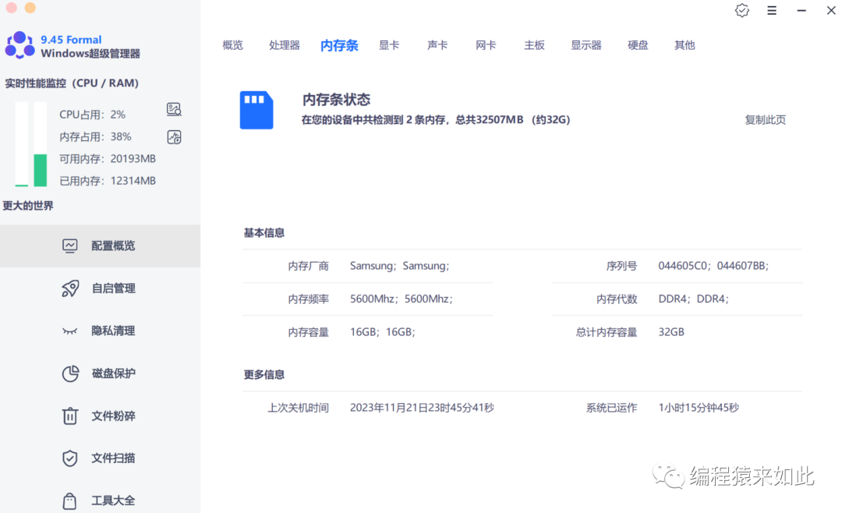The image size is (842, 513).
Task: Click the 工具大全 bag icon
Action: click(x=70, y=501)
